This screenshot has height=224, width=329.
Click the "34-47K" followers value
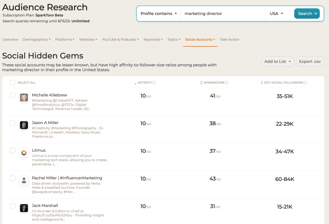(x=285, y=152)
